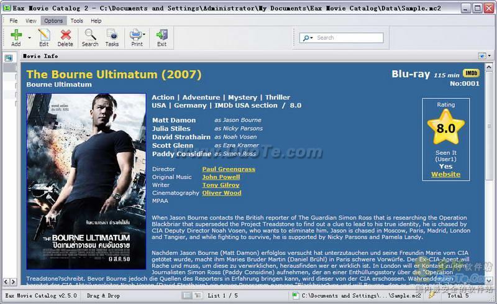
Task: Click the vertical scrollbar down arrow
Action: 489,280
